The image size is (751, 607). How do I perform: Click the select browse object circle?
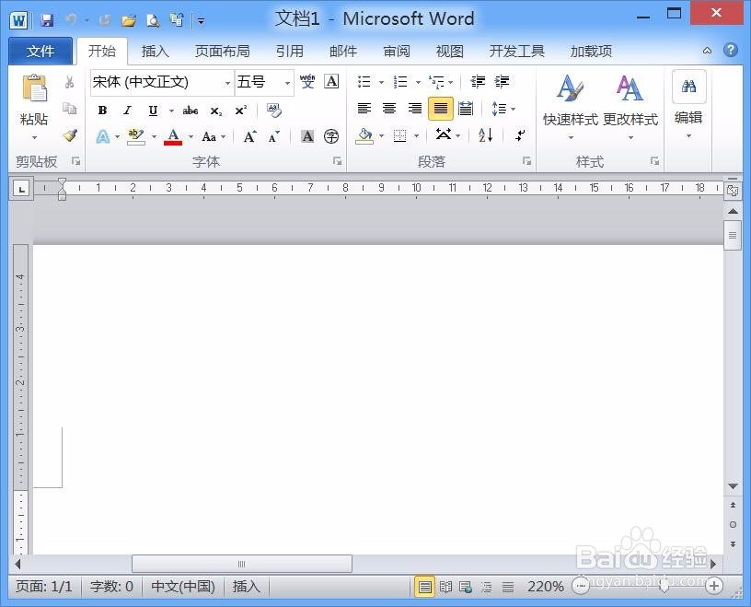[x=733, y=524]
